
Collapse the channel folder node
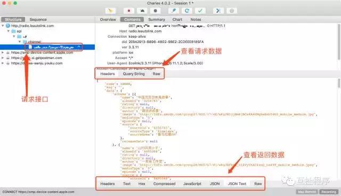coord(20,41)
